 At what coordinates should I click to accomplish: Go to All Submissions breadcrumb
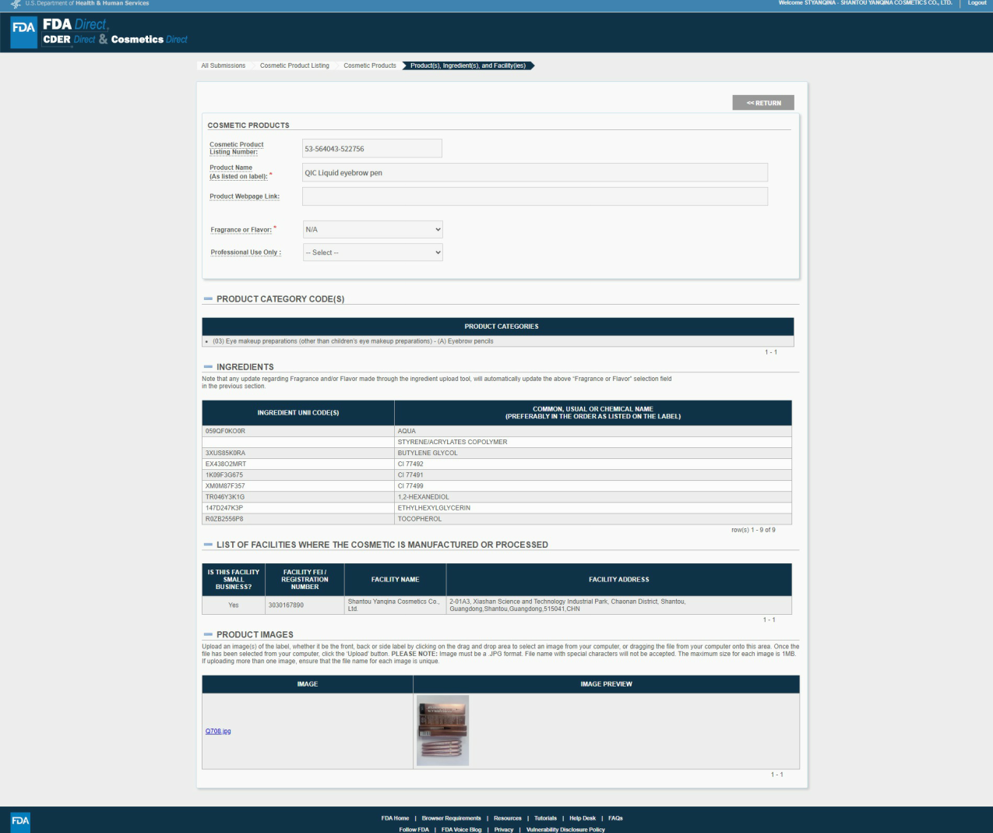[x=223, y=65]
